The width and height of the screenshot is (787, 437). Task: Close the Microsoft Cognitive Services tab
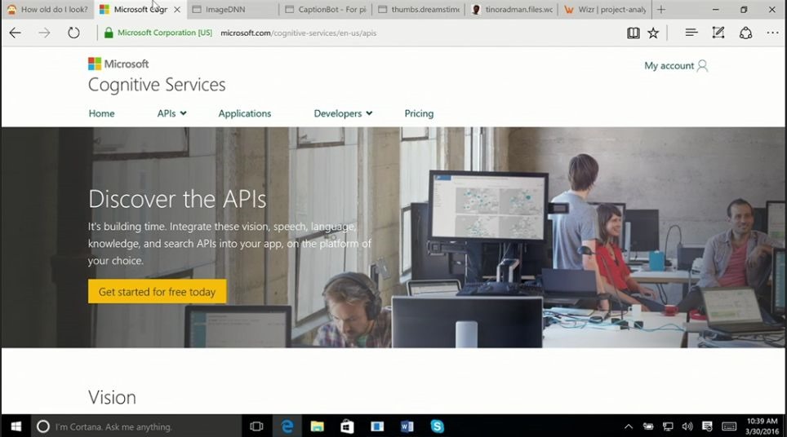(176, 9)
